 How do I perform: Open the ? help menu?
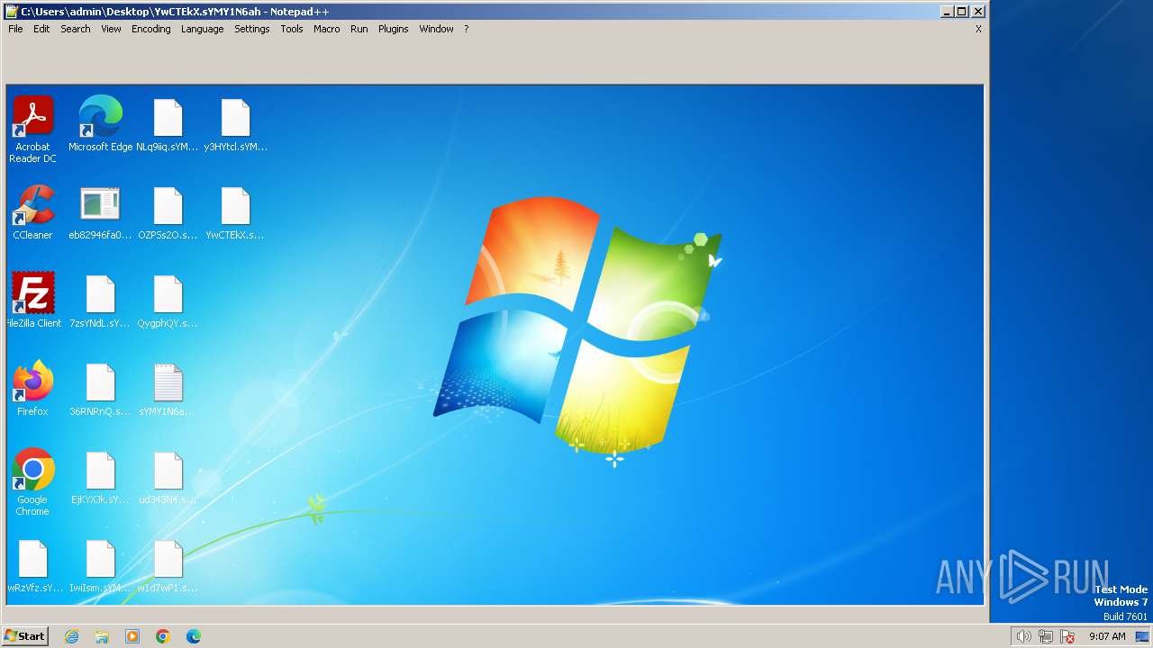(467, 29)
